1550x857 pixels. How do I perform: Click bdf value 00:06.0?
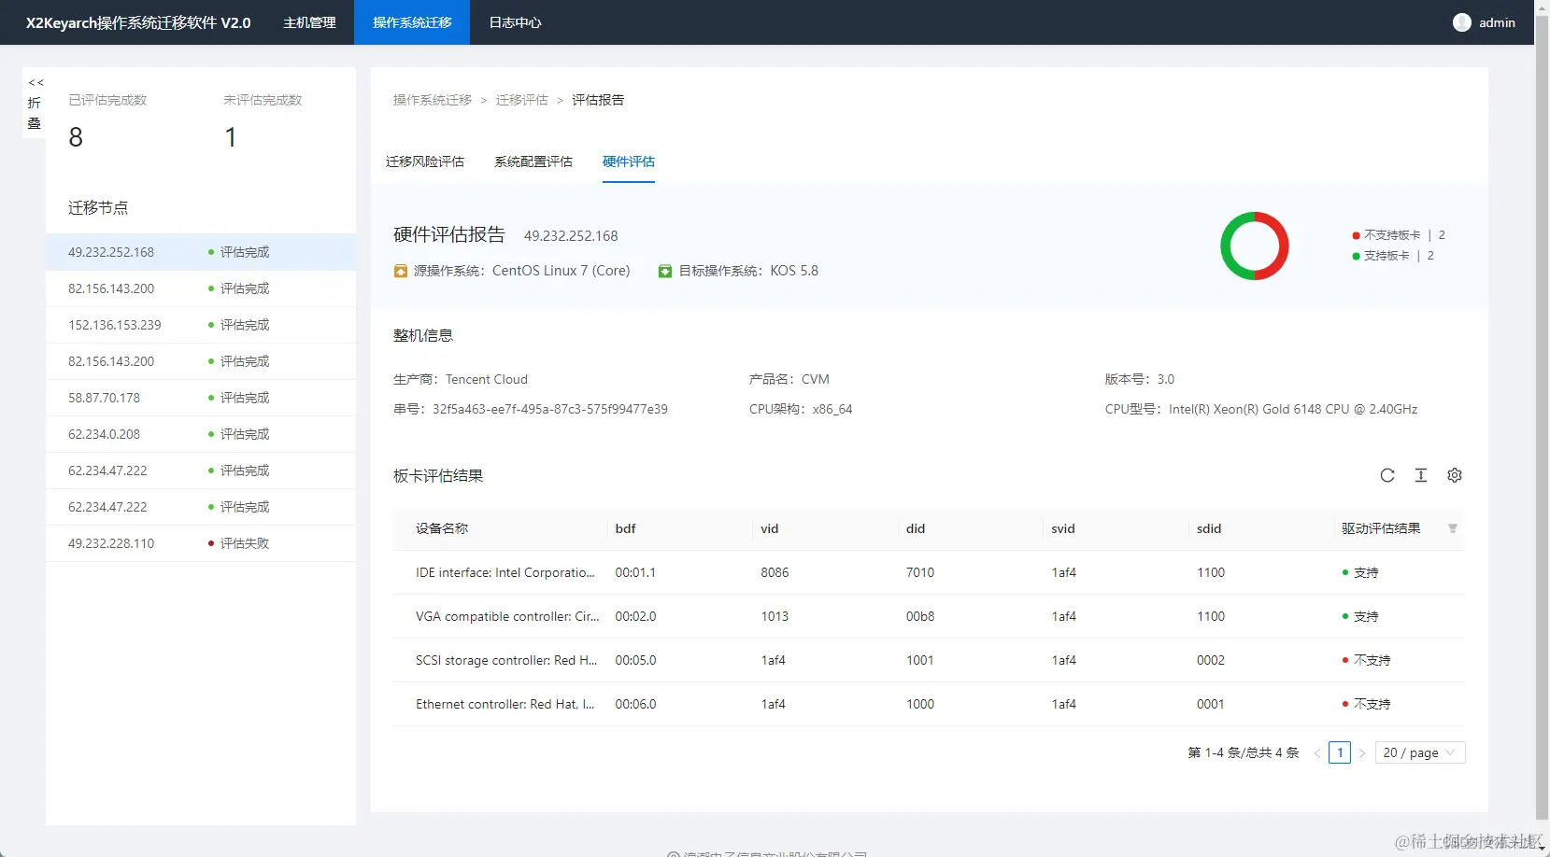(x=635, y=704)
